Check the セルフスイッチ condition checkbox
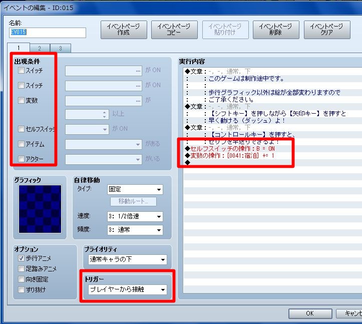 tap(21, 129)
